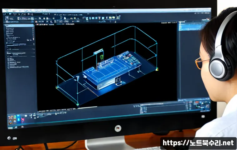Click the white rounded icon right of the palette
Screen dimensions: 237x150
26,116
